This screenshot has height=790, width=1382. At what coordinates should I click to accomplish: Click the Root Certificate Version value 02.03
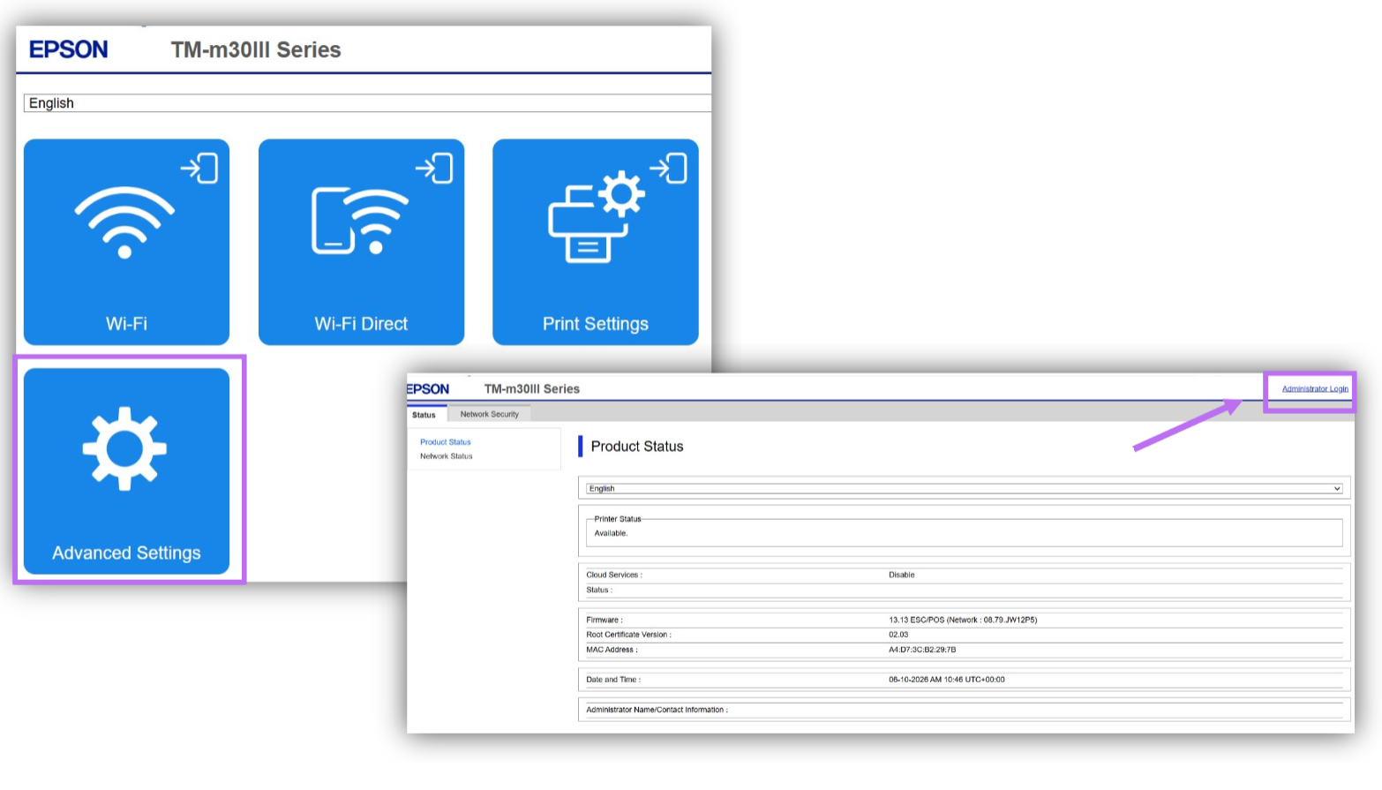(x=898, y=635)
